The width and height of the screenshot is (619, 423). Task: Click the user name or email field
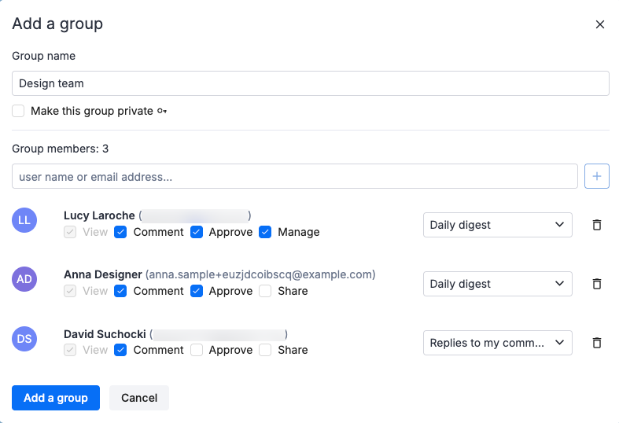coord(294,177)
